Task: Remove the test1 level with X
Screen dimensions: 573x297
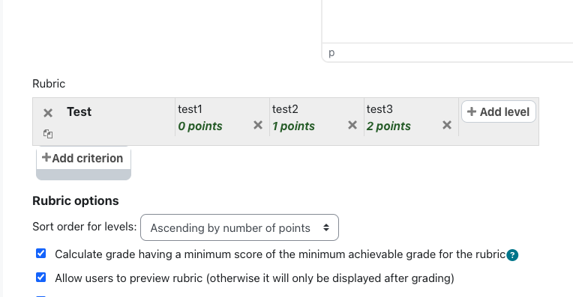Action: click(258, 125)
